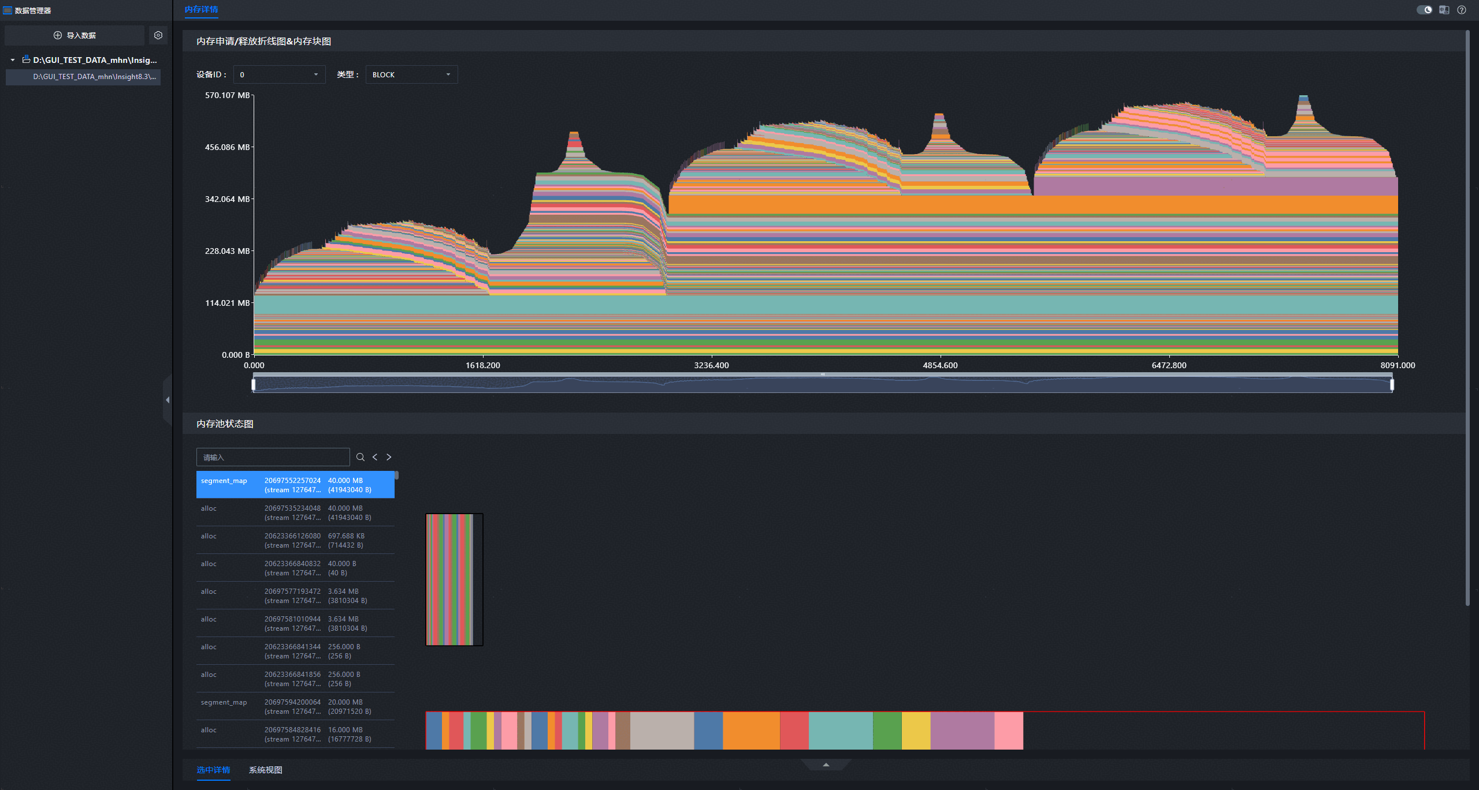Expand the bottom details panel arrow
The height and width of the screenshot is (790, 1479).
pyautogui.click(x=826, y=765)
